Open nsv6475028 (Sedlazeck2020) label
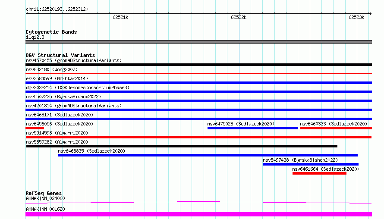The height and width of the screenshot is (219, 384). pyautogui.click(x=241, y=124)
